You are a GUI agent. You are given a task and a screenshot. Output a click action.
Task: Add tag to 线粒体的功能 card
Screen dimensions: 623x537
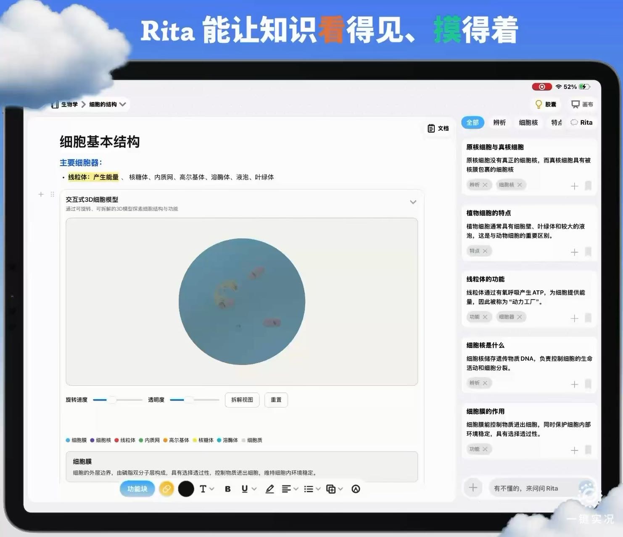coord(575,318)
